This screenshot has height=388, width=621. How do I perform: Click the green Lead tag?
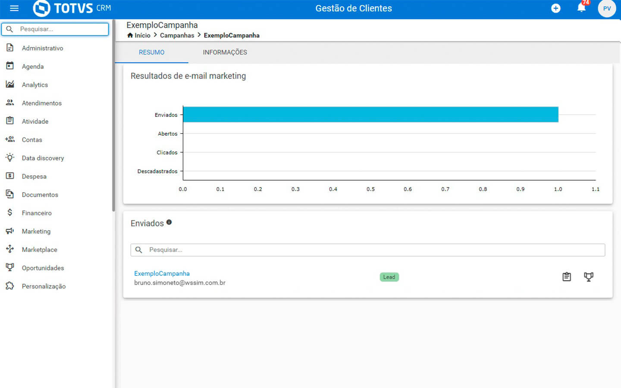389,277
